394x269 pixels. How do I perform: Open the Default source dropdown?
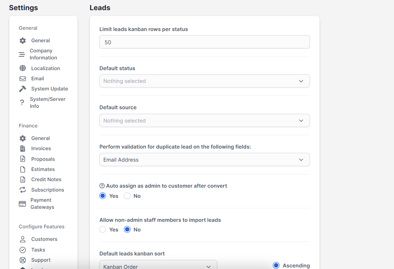(205, 120)
